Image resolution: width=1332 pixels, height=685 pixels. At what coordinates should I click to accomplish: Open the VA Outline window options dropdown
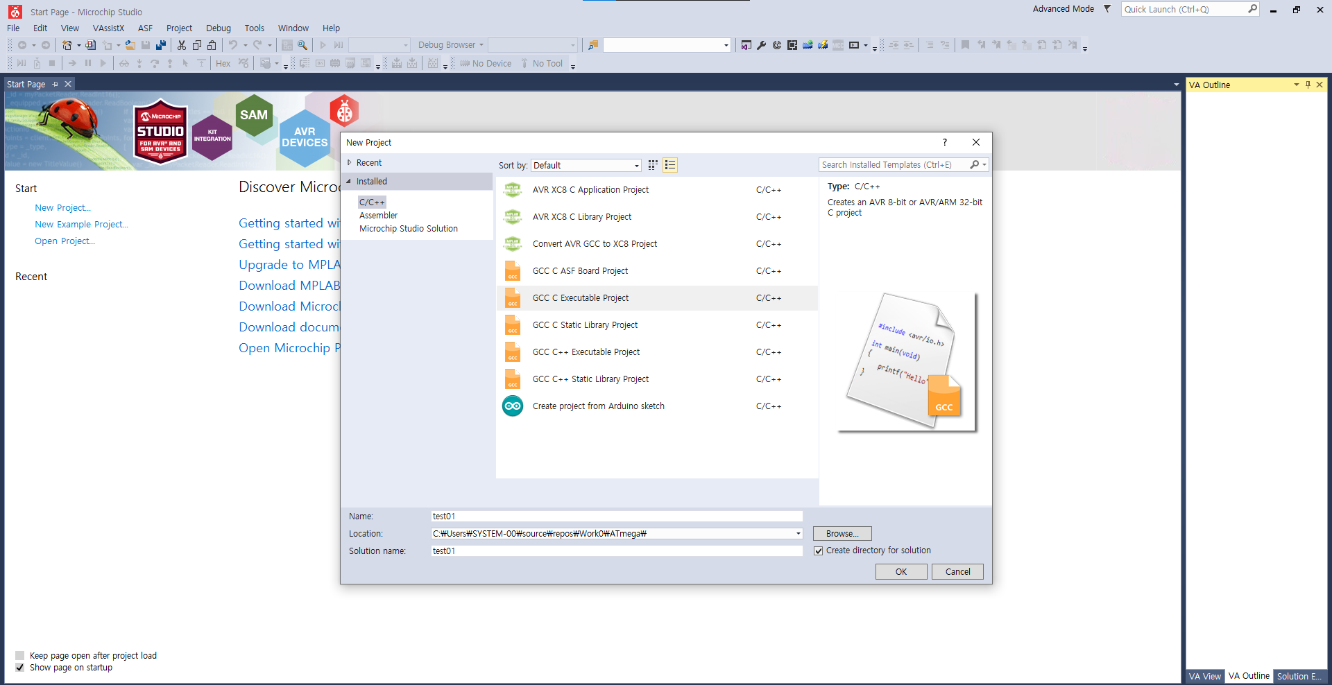coord(1296,85)
